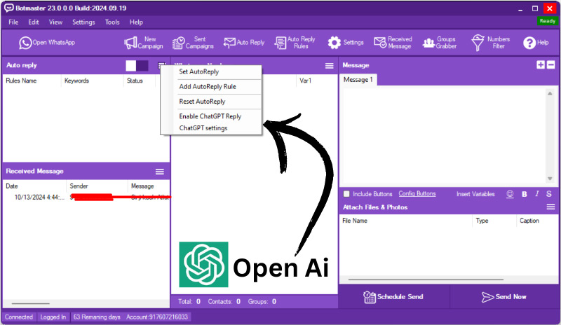The image size is (561, 325).
Task: Open the Auto Reply toolbar button
Action: (x=244, y=43)
